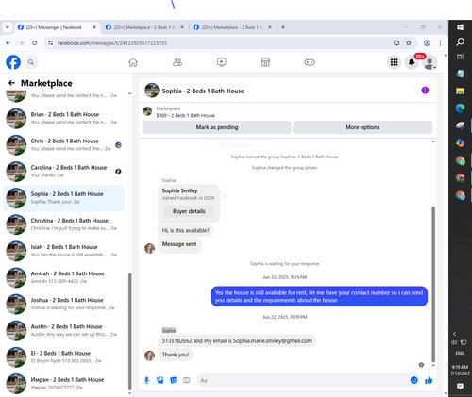Image resolution: width=472 pixels, height=397 pixels.
Task: Choose a GIF icon in composer
Action: click(187, 380)
